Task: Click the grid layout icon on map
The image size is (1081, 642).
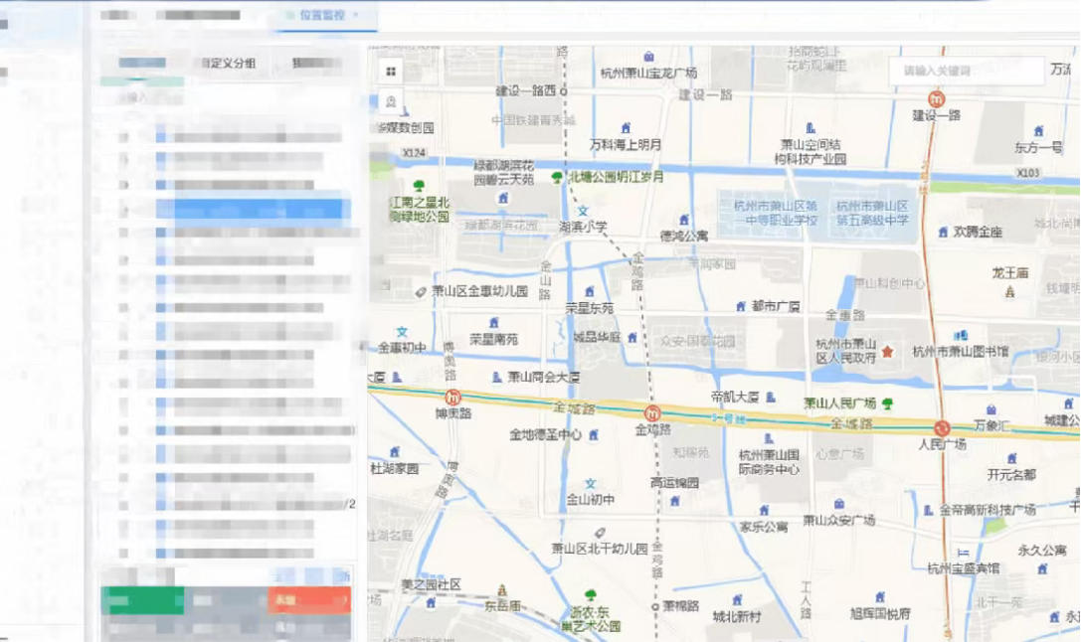Action: [391, 72]
